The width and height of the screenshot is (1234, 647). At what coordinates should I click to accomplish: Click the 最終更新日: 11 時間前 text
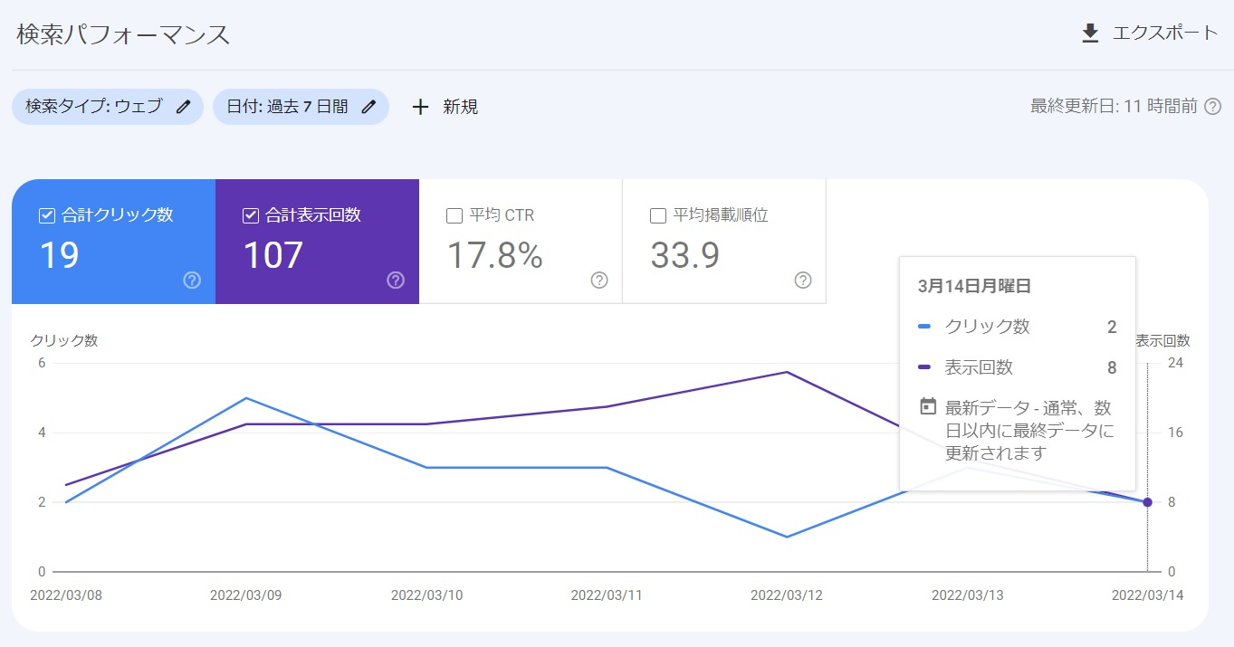coord(1114,107)
